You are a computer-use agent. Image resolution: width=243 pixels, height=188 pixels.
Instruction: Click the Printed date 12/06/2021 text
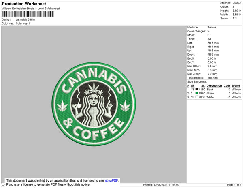161,185
